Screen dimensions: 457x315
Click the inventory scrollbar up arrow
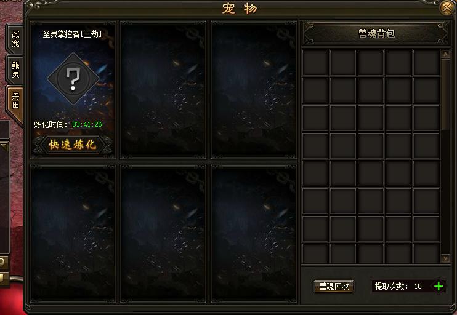click(x=445, y=54)
